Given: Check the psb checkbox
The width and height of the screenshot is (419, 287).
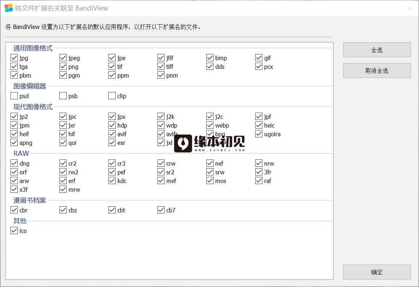Looking at the screenshot, I should pyautogui.click(x=63, y=96).
